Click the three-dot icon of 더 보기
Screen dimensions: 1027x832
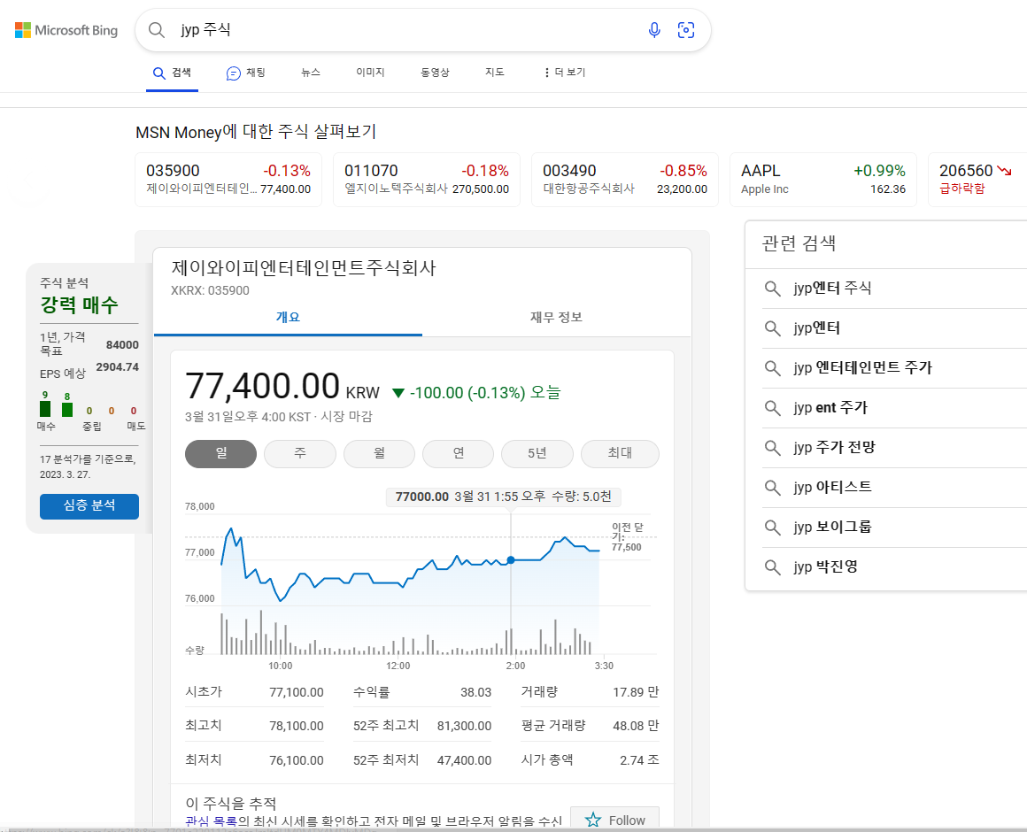(x=547, y=73)
